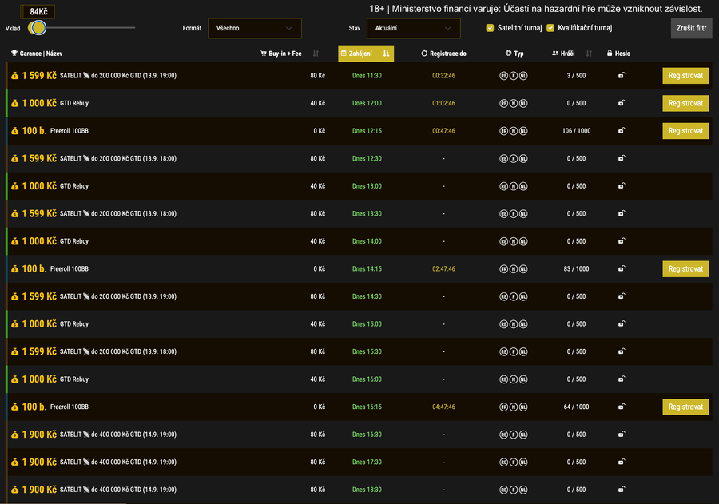Viewport: 719px width, 504px height.
Task: Click the unlock icon in Dnes 16:15 row
Action: point(622,407)
